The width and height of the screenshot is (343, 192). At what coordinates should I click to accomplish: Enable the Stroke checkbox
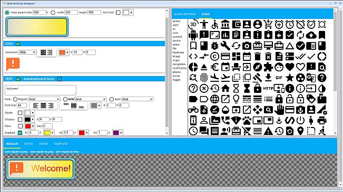pos(20,113)
